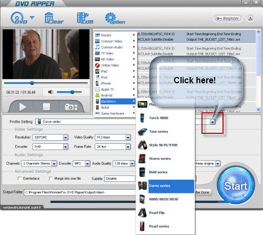Enable Merge into one file checkbox
Screen dimensions: 263x235
pos(50,179)
